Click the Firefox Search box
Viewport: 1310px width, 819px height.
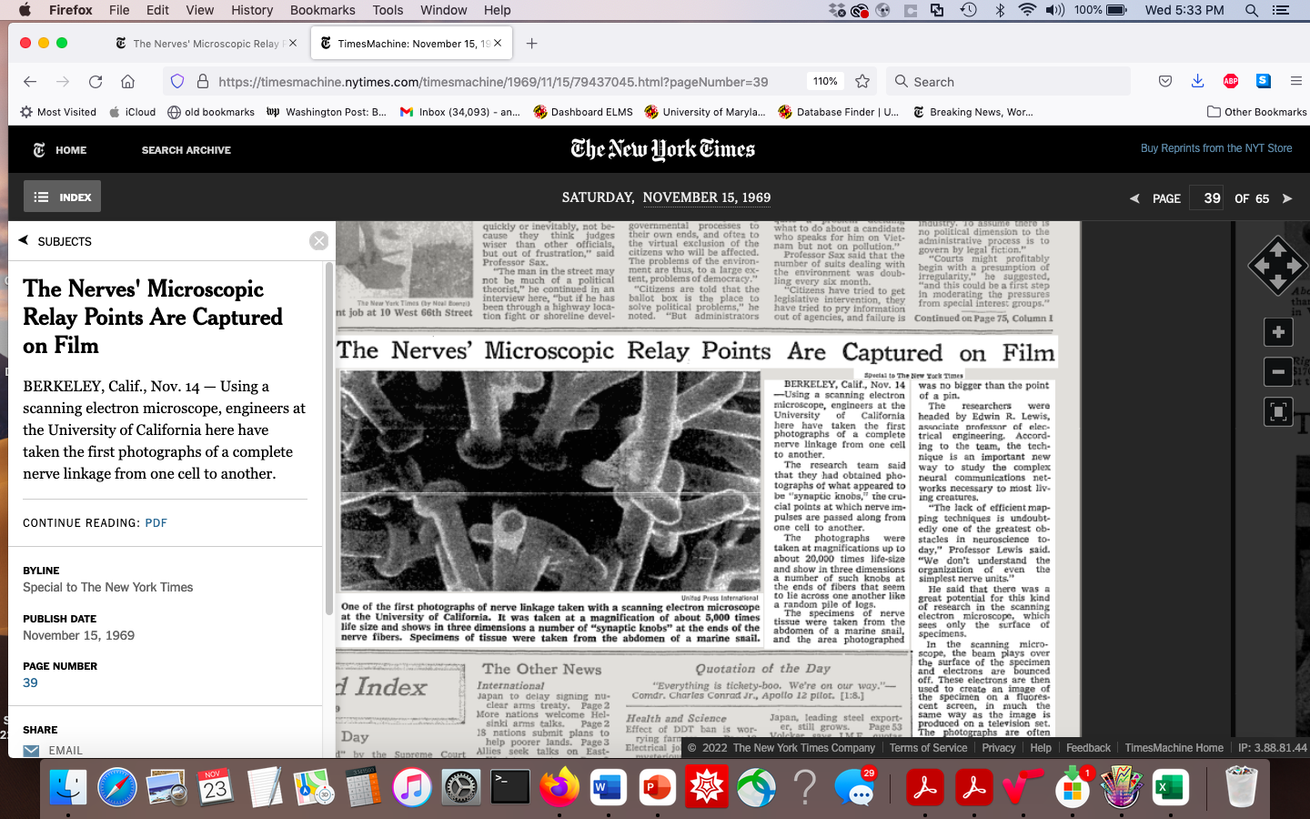[x=1008, y=81]
